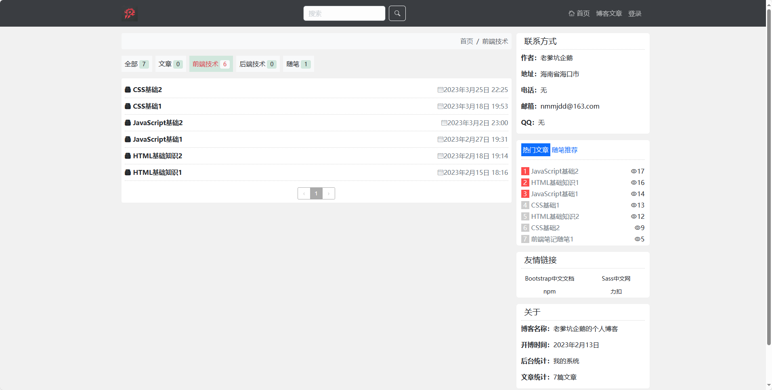Open hot article rank 1 JavaScript基础2

click(x=554, y=171)
